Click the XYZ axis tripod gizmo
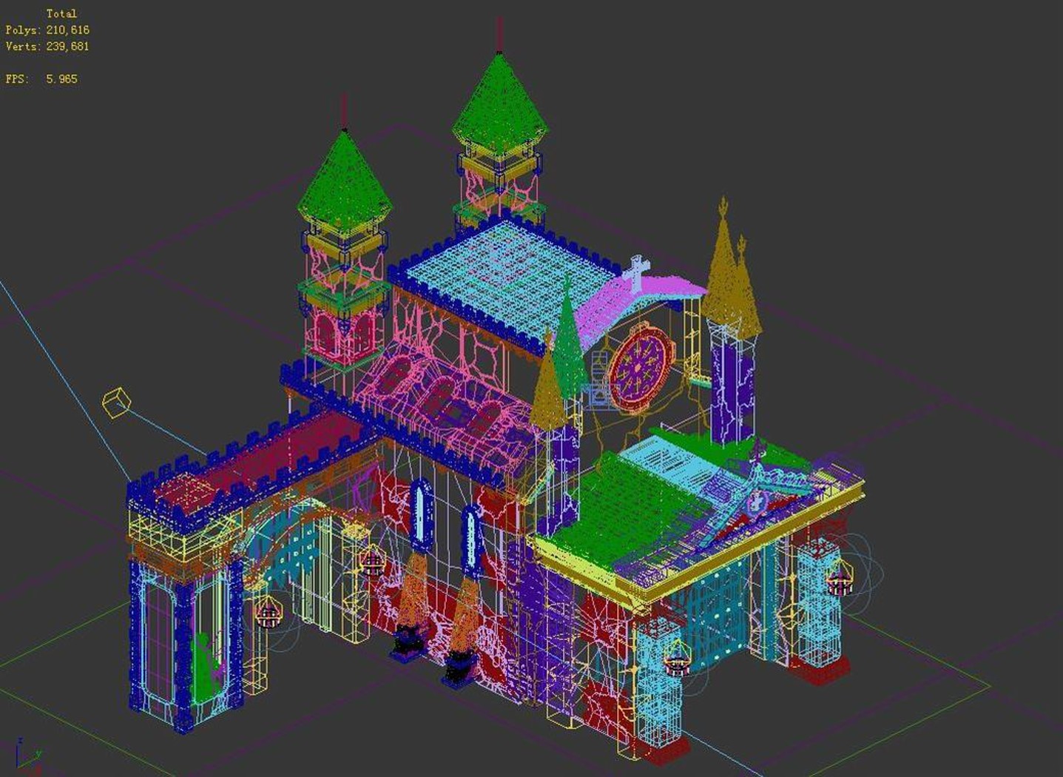Image resolution: width=1063 pixels, height=777 pixels. point(28,755)
